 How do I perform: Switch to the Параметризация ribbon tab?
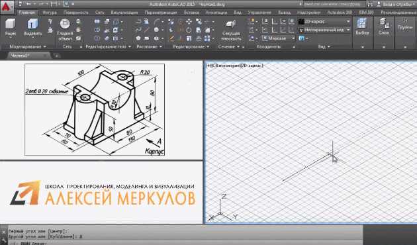click(161, 13)
